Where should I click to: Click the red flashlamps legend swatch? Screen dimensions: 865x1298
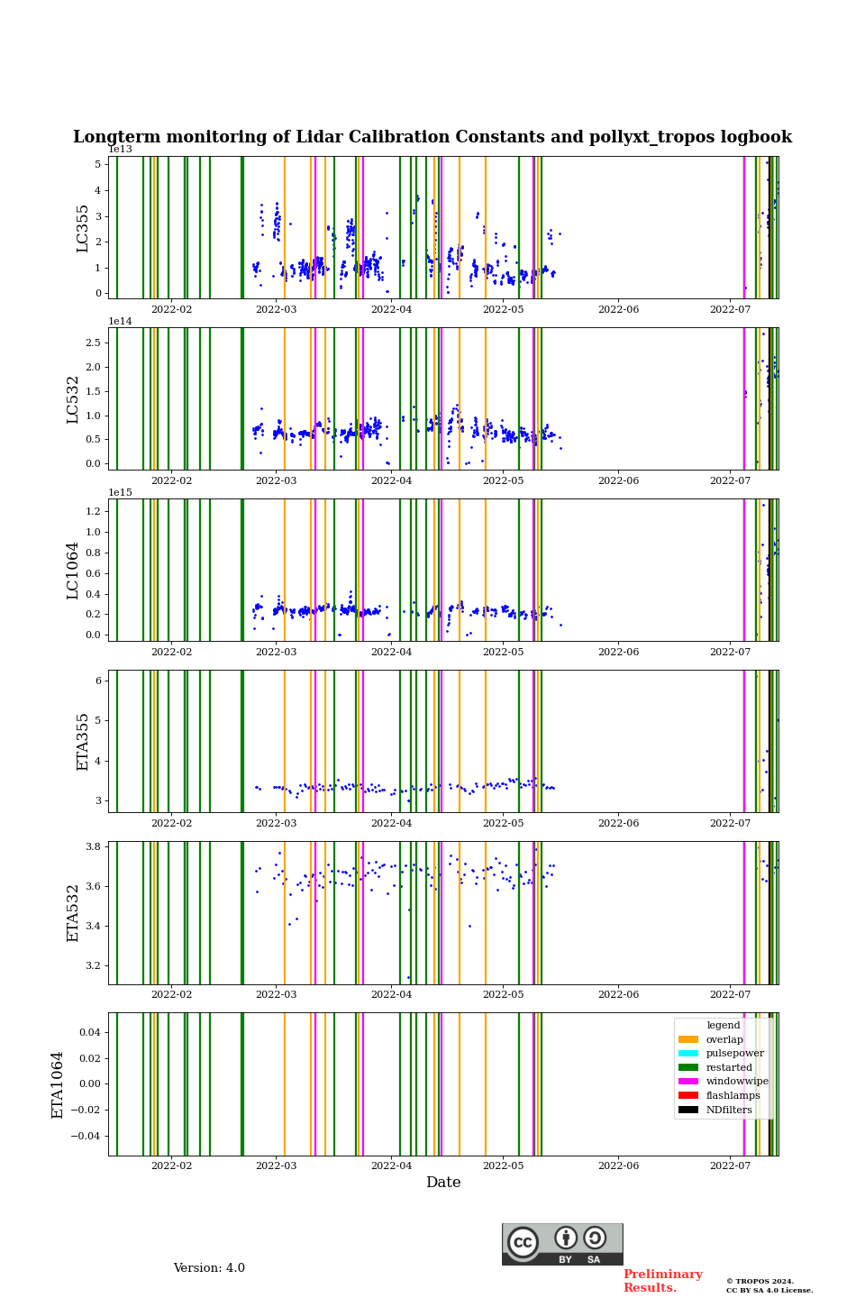click(688, 1096)
